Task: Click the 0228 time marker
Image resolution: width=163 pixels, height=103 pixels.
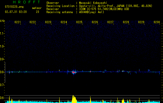Action: coord(126,22)
